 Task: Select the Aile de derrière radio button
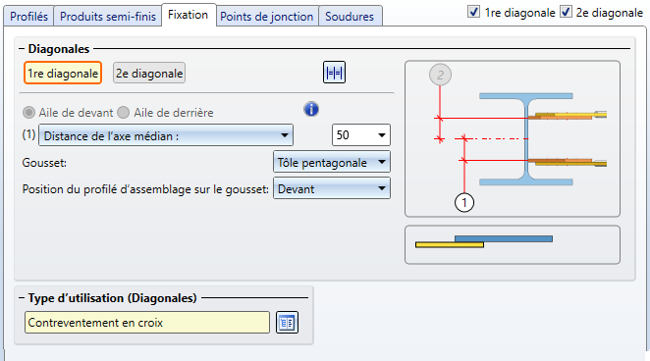tap(123, 112)
